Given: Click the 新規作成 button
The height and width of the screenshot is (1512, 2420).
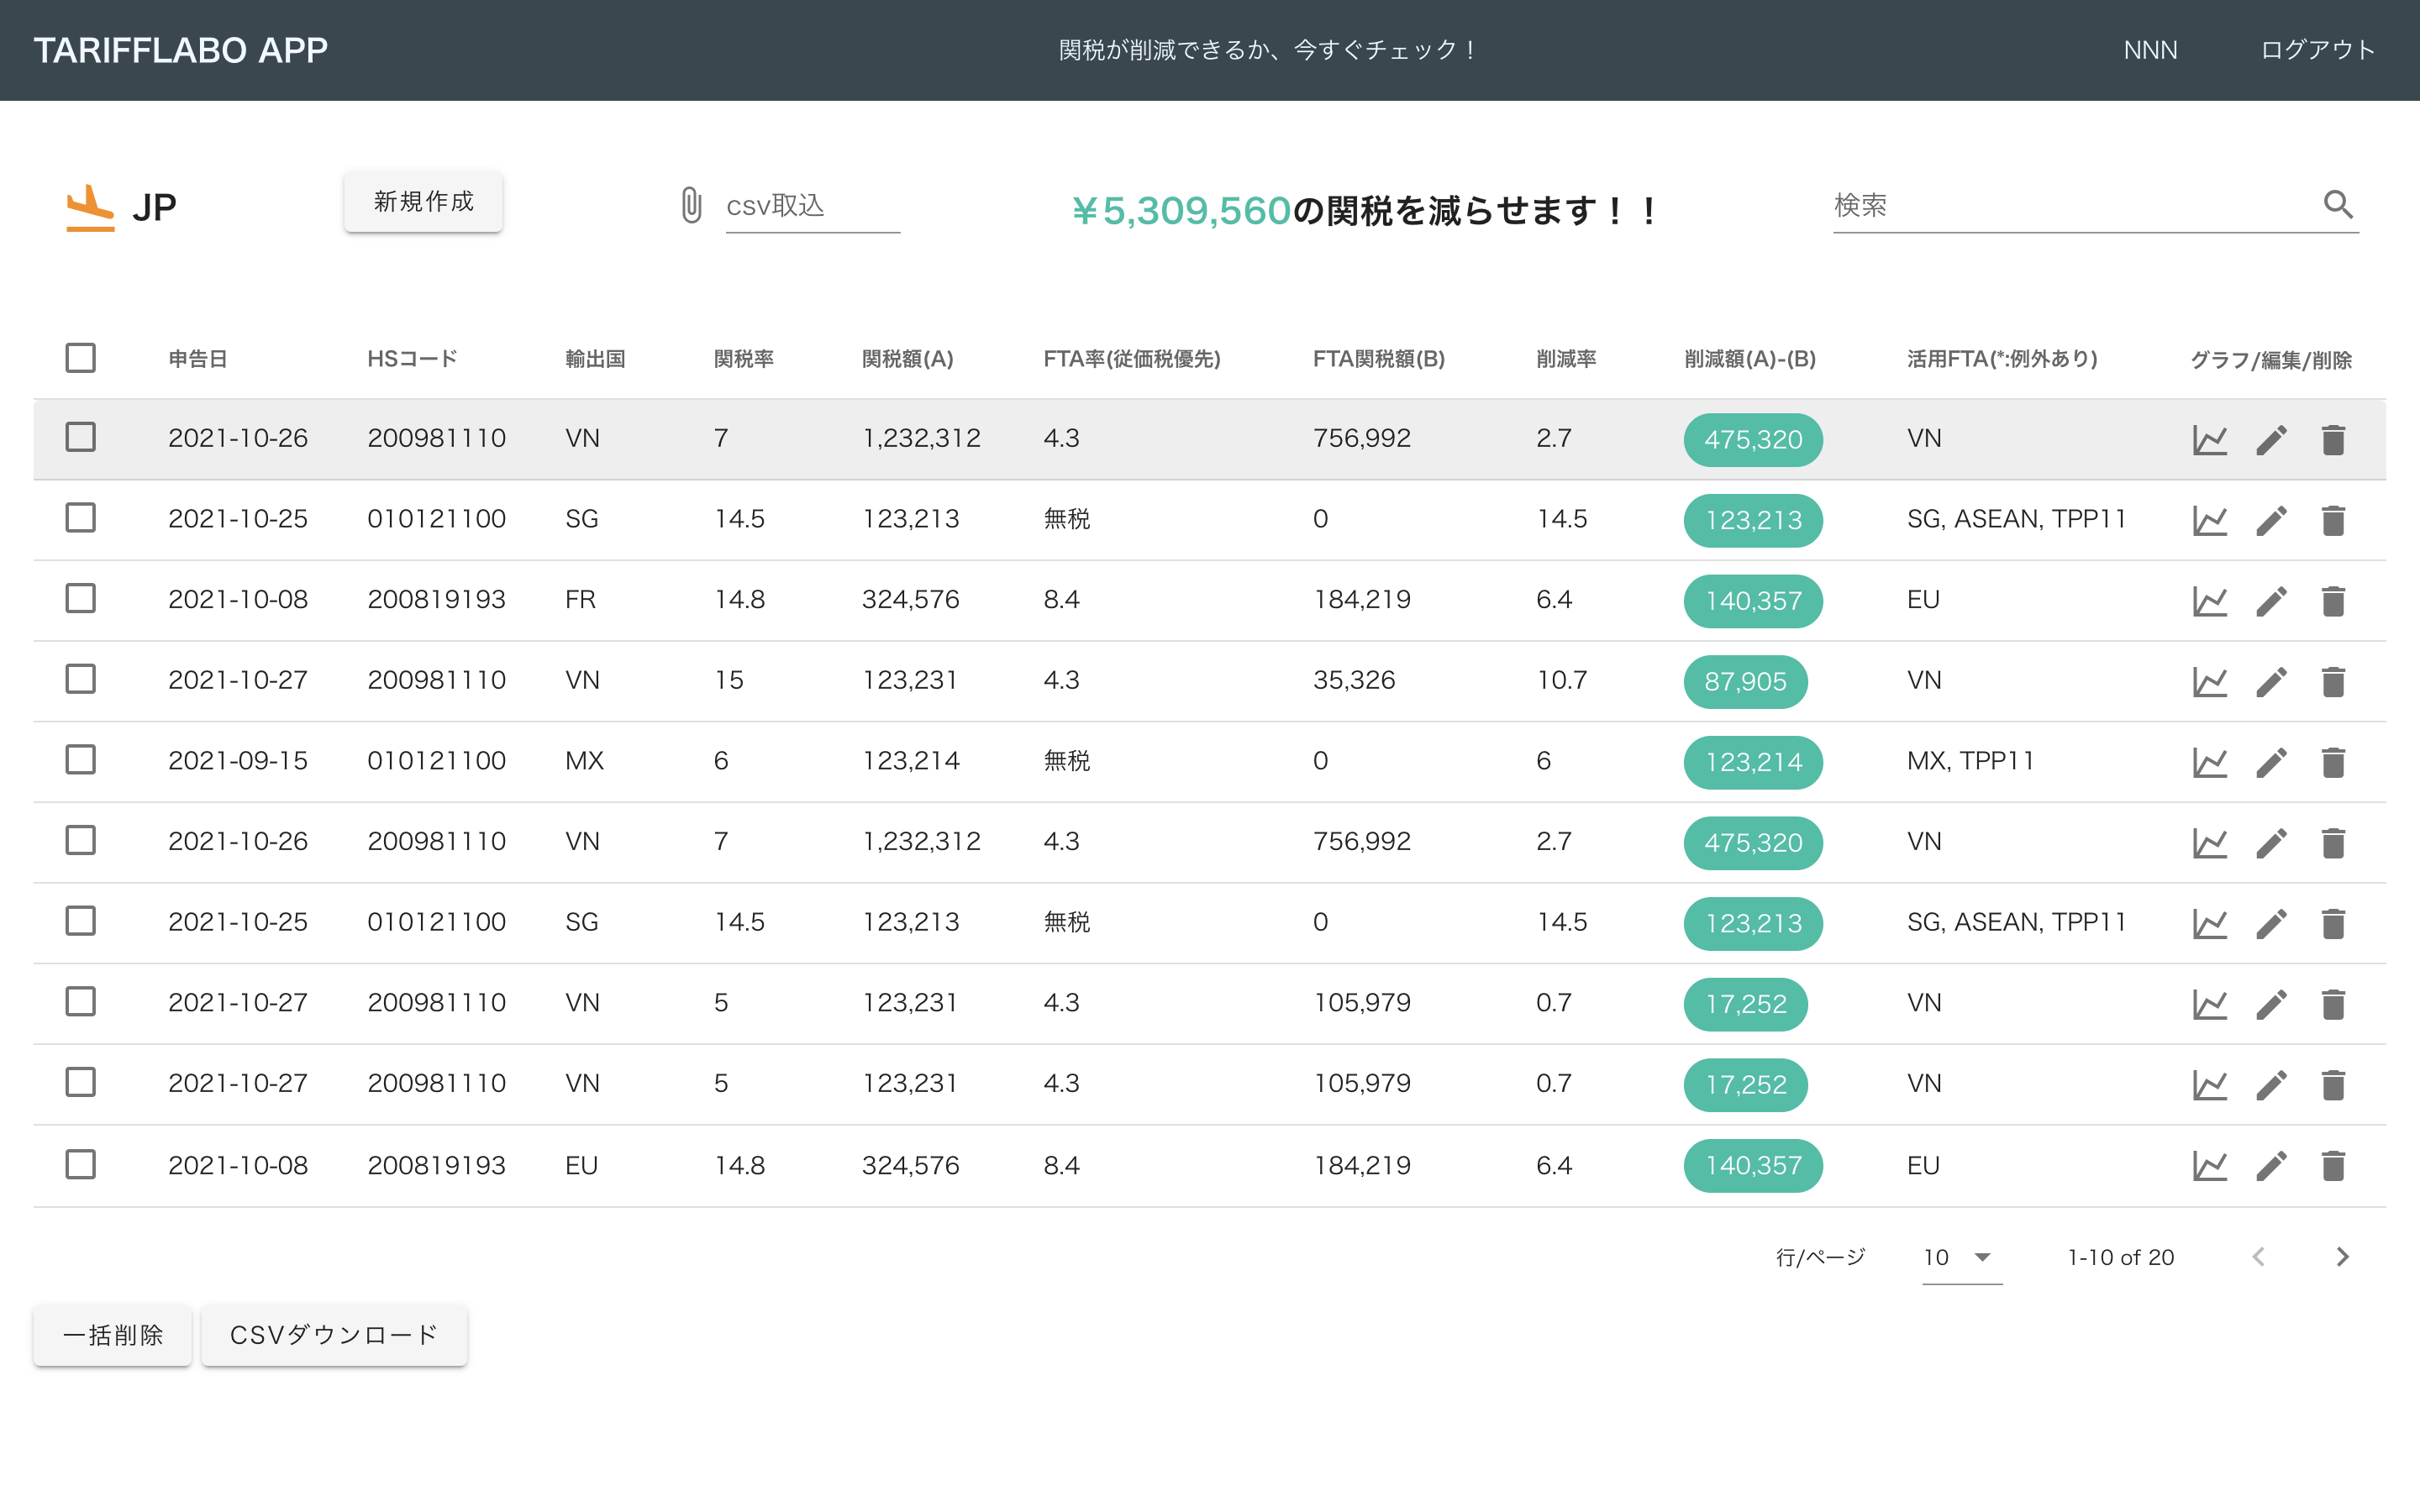Looking at the screenshot, I should [x=423, y=202].
